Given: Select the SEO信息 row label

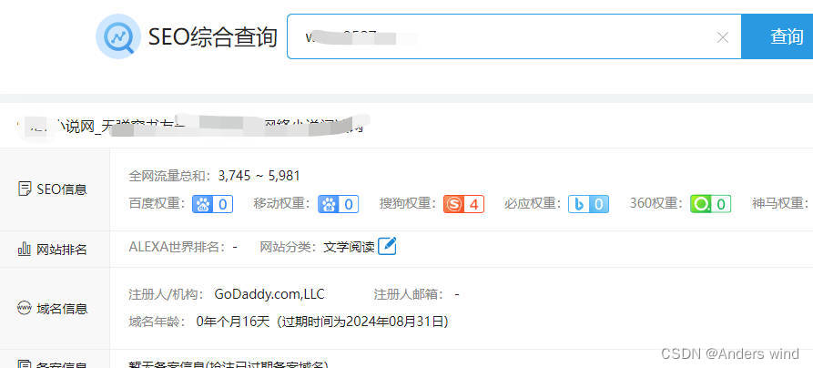Looking at the screenshot, I should 53,189.
